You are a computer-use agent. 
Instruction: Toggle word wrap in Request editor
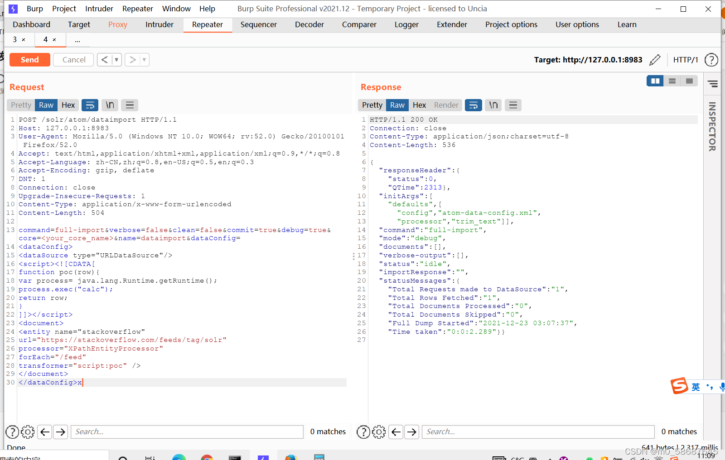[90, 105]
